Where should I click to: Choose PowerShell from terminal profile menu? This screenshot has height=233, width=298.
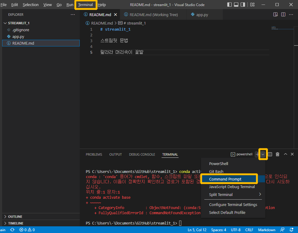233,164
